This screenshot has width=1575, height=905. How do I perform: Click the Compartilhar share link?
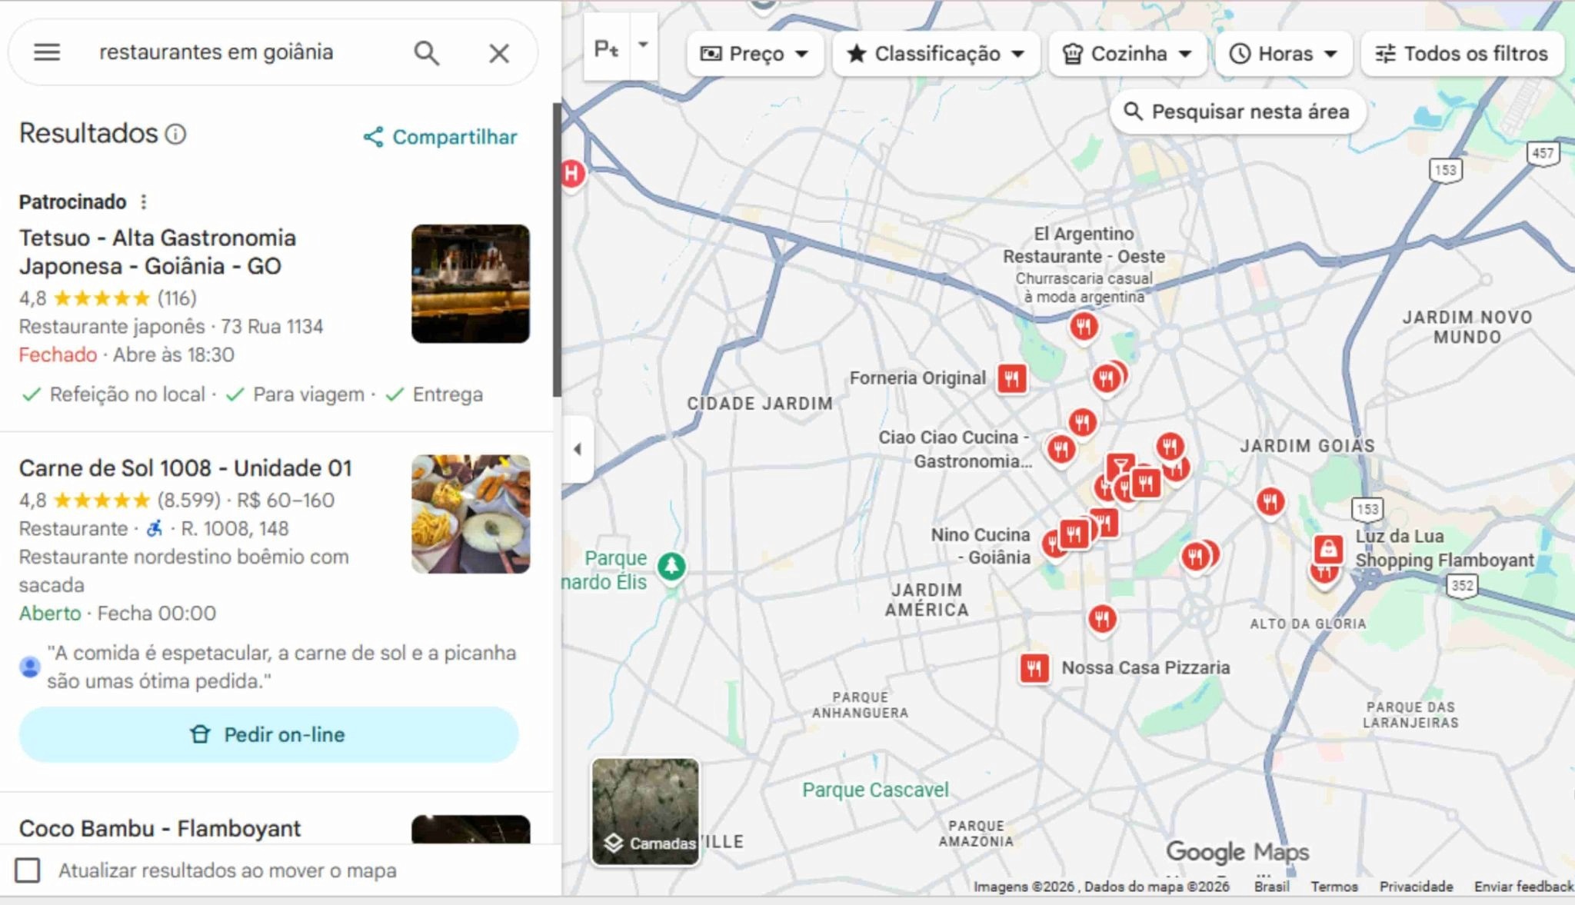pyautogui.click(x=440, y=137)
